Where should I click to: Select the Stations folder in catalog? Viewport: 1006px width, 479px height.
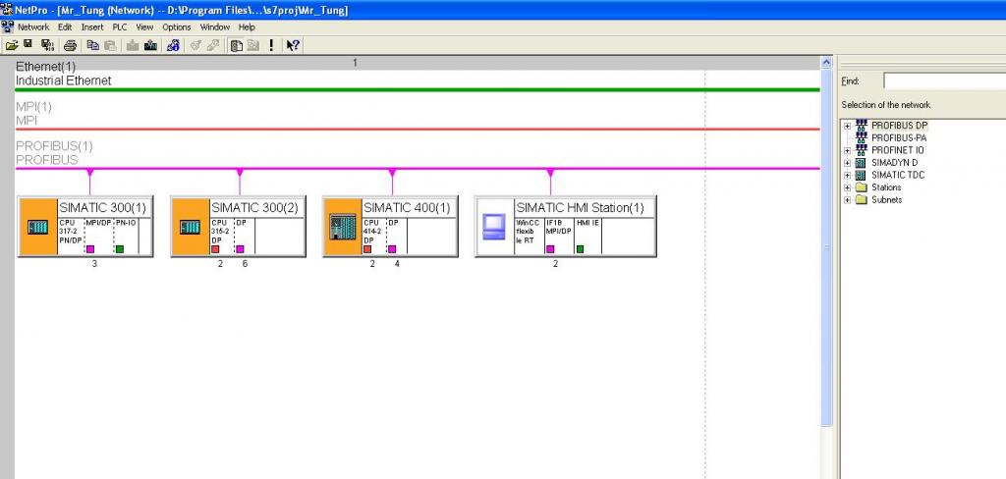[886, 187]
